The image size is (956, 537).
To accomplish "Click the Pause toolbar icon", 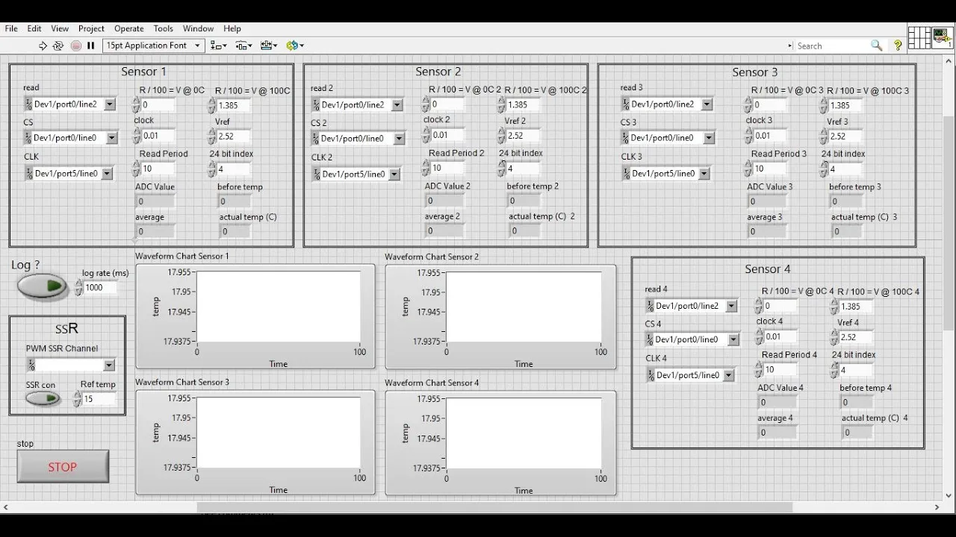I will (x=91, y=45).
